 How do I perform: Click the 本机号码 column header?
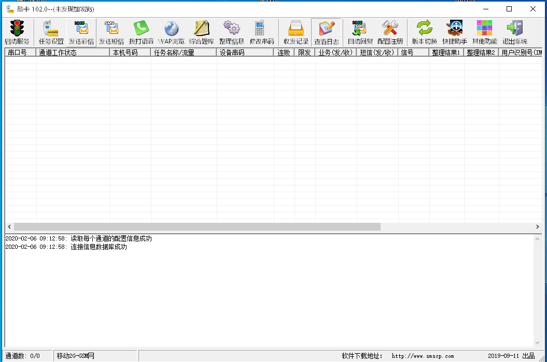coord(130,52)
